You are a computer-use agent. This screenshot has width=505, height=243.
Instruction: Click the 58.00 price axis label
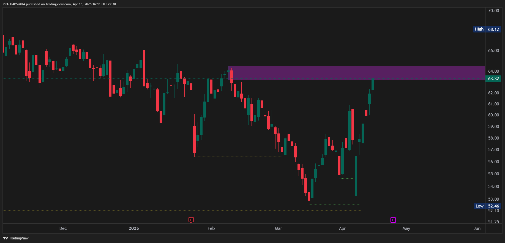click(x=493, y=138)
